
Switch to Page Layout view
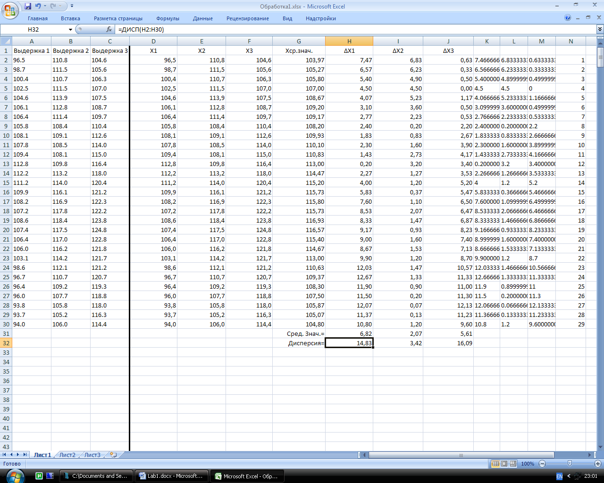pyautogui.click(x=504, y=464)
